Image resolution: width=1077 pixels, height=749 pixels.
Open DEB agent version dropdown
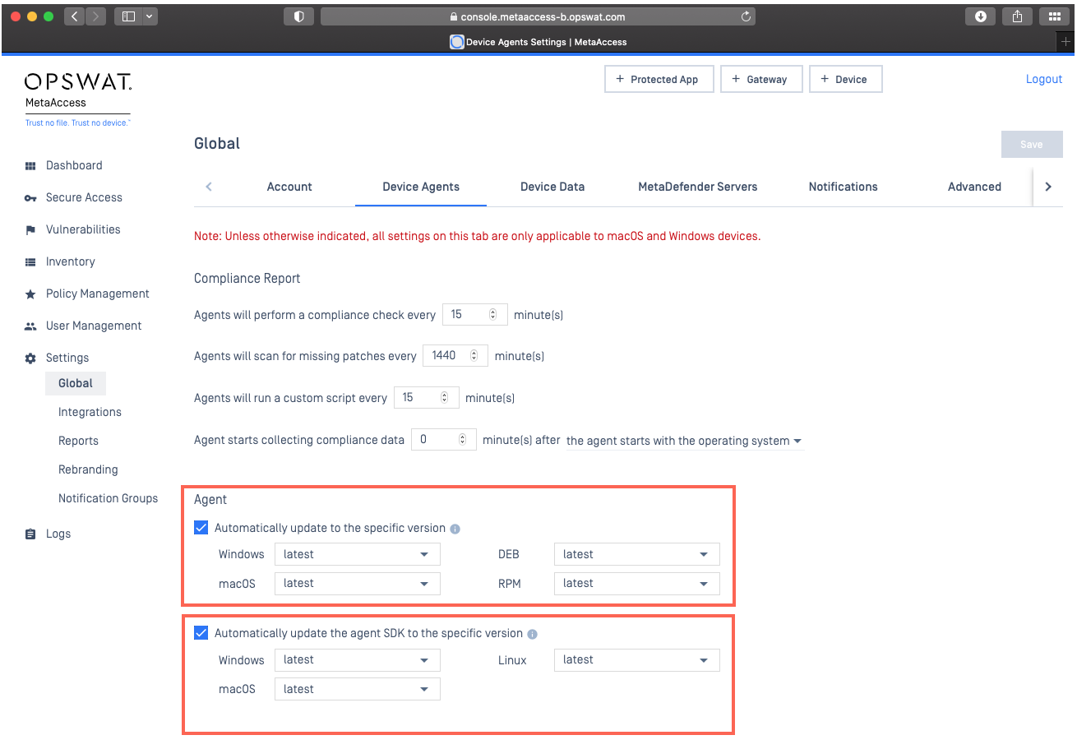637,554
